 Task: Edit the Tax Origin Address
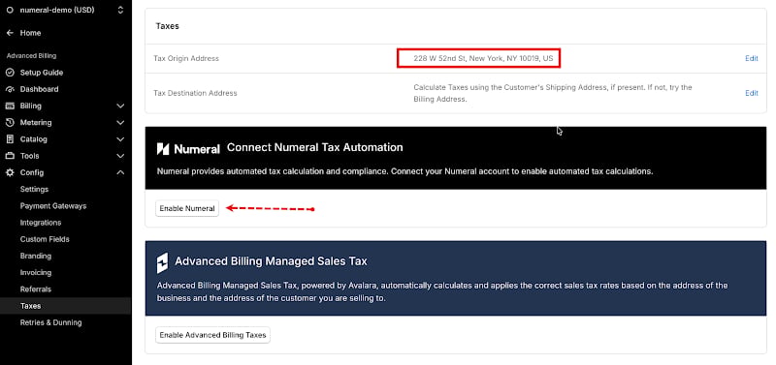click(751, 58)
